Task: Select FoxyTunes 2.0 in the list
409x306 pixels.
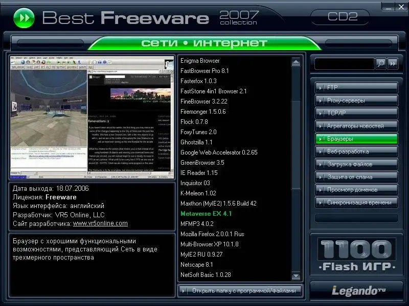Action: click(x=198, y=132)
